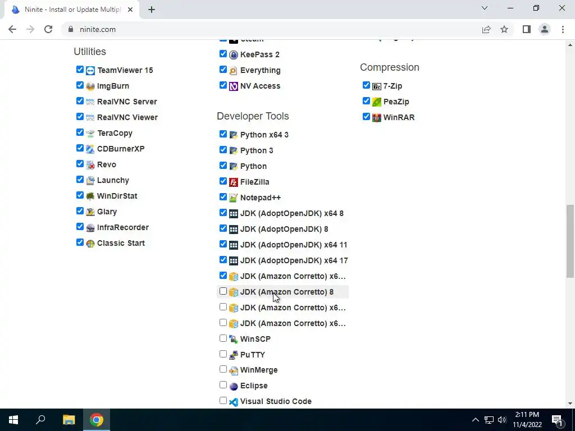The height and width of the screenshot is (431, 575).
Task: Click the TeamViewer 15 app icon
Action: 90,70
